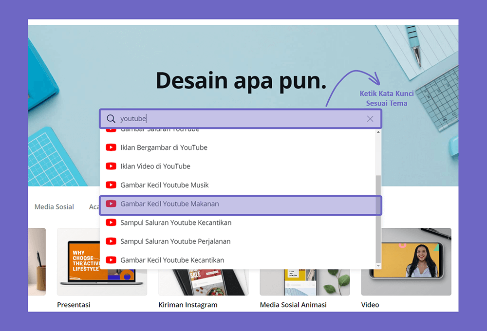
Task: Click the Media Sosial Animasi label
Action: (293, 305)
